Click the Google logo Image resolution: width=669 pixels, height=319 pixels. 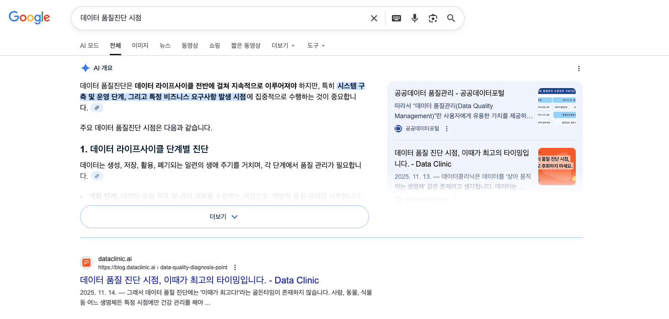pyautogui.click(x=29, y=18)
